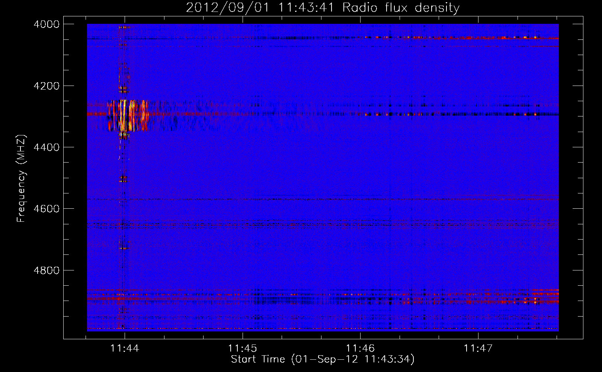Click the 4600 frequency tick label

coord(47,209)
